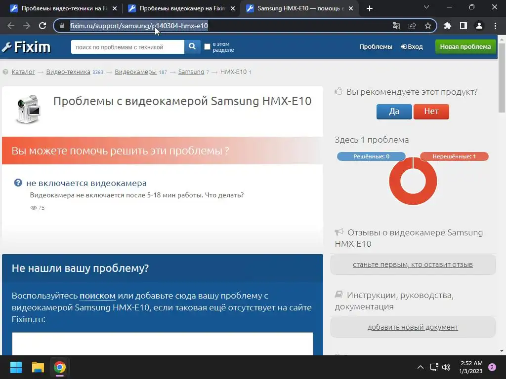Open the Chrome profile avatar

tap(479, 26)
